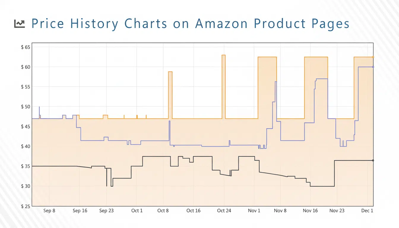Click the purple line endpoint marker
The width and height of the screenshot is (399, 228).
[373, 67]
